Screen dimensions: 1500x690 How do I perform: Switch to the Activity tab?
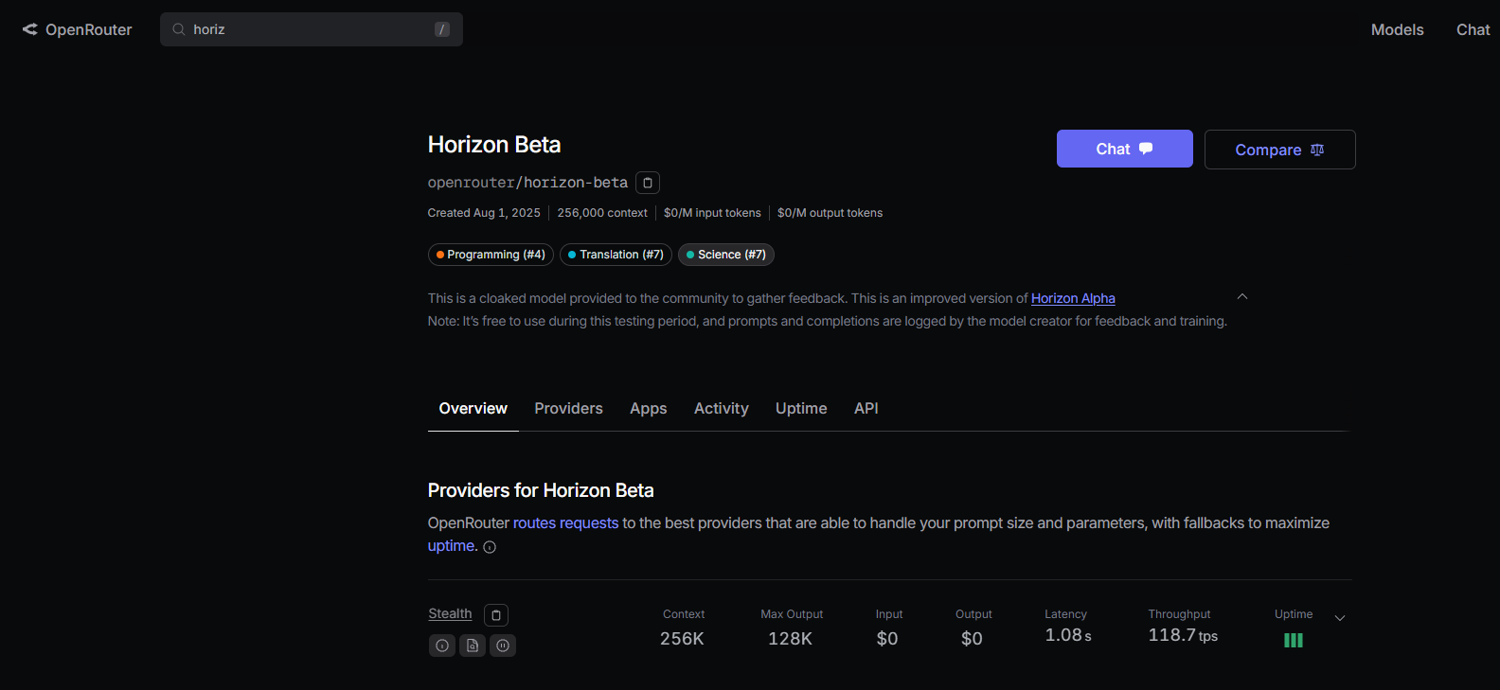pos(722,408)
